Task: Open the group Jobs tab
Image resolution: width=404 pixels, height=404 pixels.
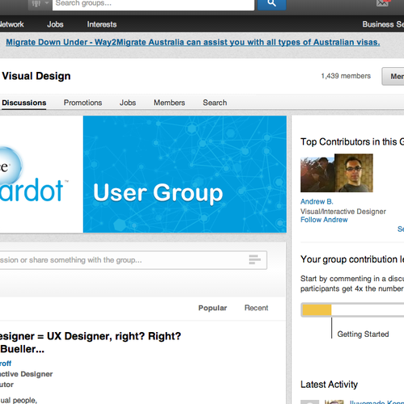Action: pos(128,103)
